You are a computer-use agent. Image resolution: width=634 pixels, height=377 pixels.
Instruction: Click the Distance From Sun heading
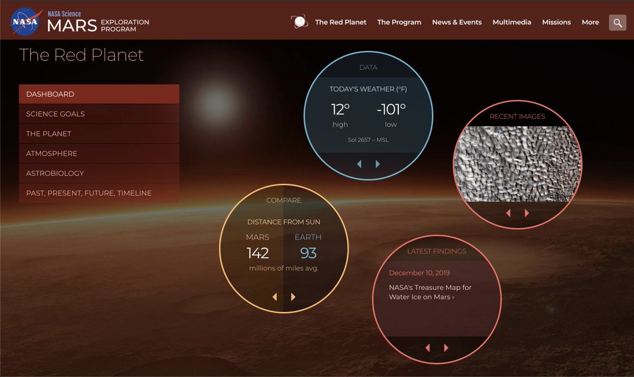[x=284, y=222]
